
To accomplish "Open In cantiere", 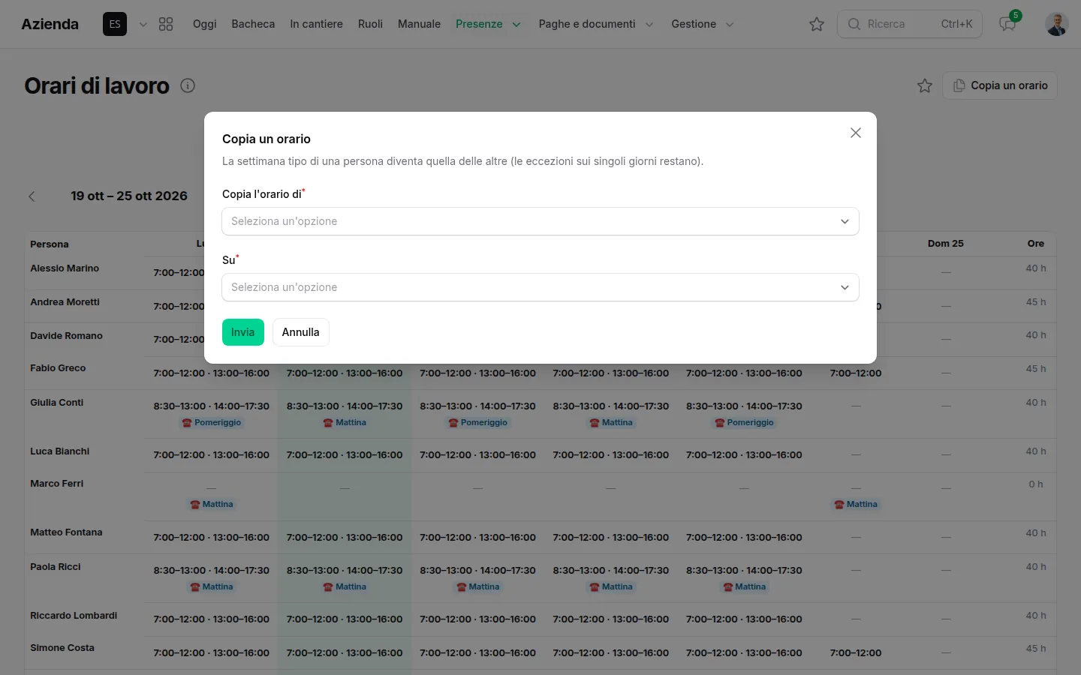I will pyautogui.click(x=316, y=24).
